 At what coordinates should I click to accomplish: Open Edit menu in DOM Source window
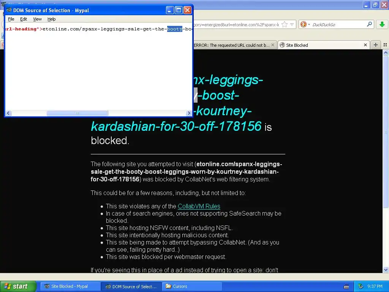point(24,19)
